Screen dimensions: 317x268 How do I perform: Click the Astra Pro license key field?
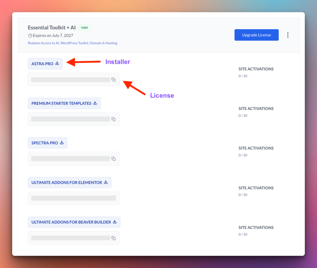[x=74, y=80]
